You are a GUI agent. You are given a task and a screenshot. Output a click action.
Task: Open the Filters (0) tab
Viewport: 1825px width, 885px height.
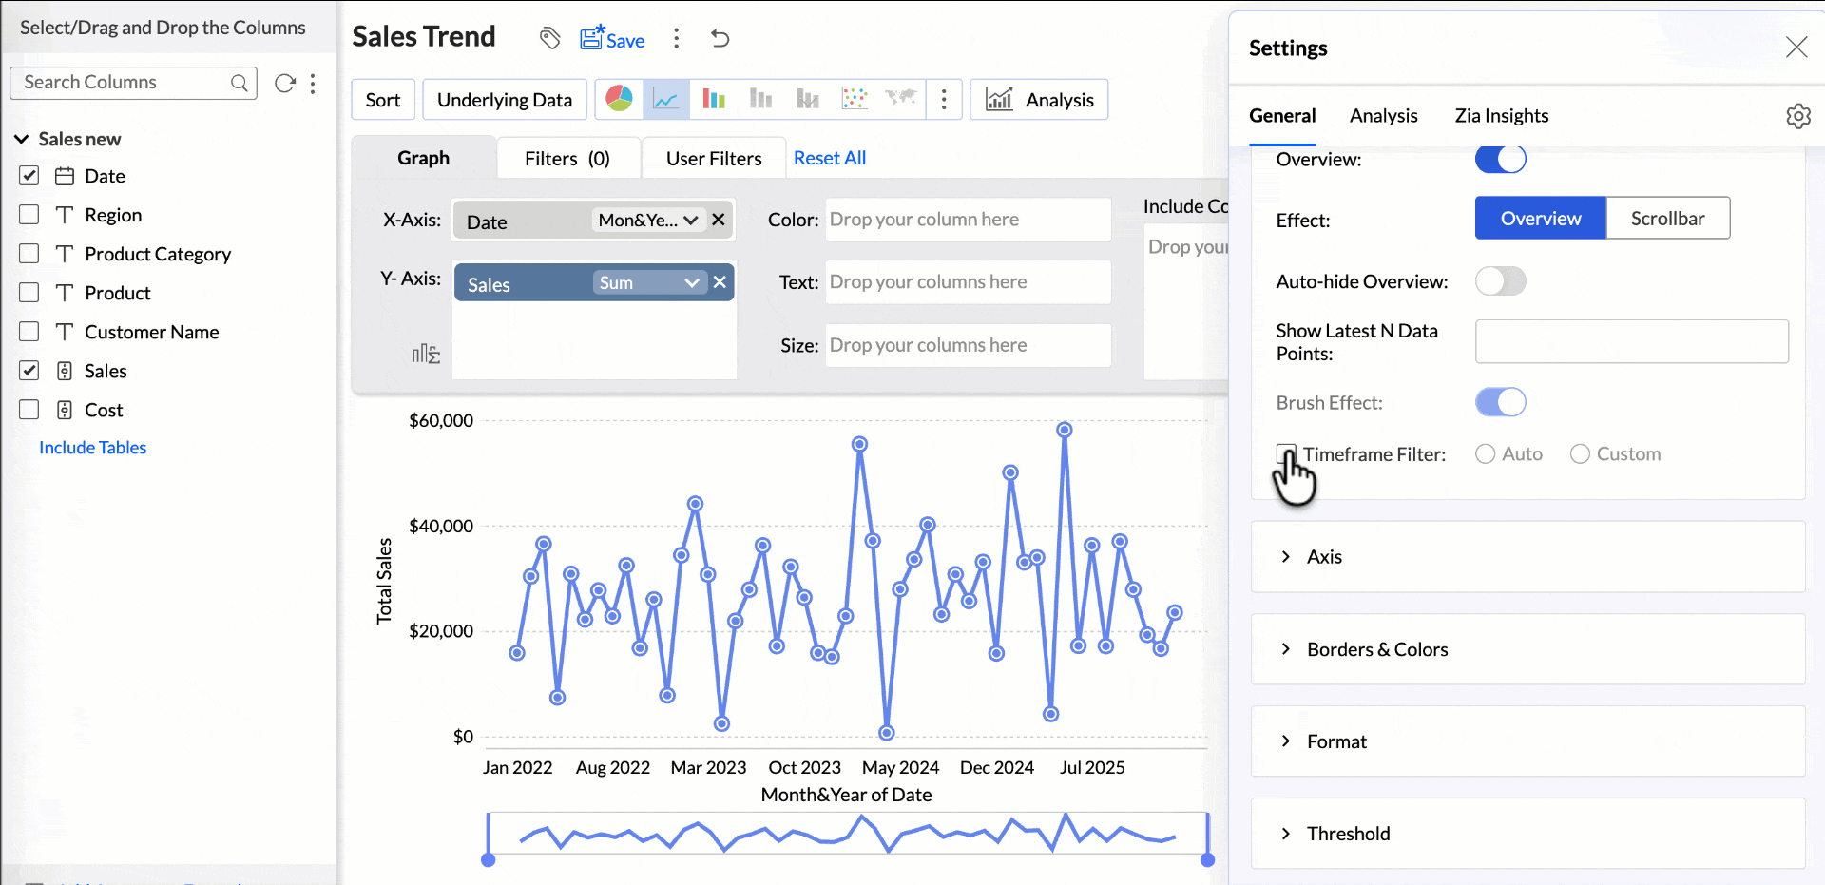(x=567, y=159)
